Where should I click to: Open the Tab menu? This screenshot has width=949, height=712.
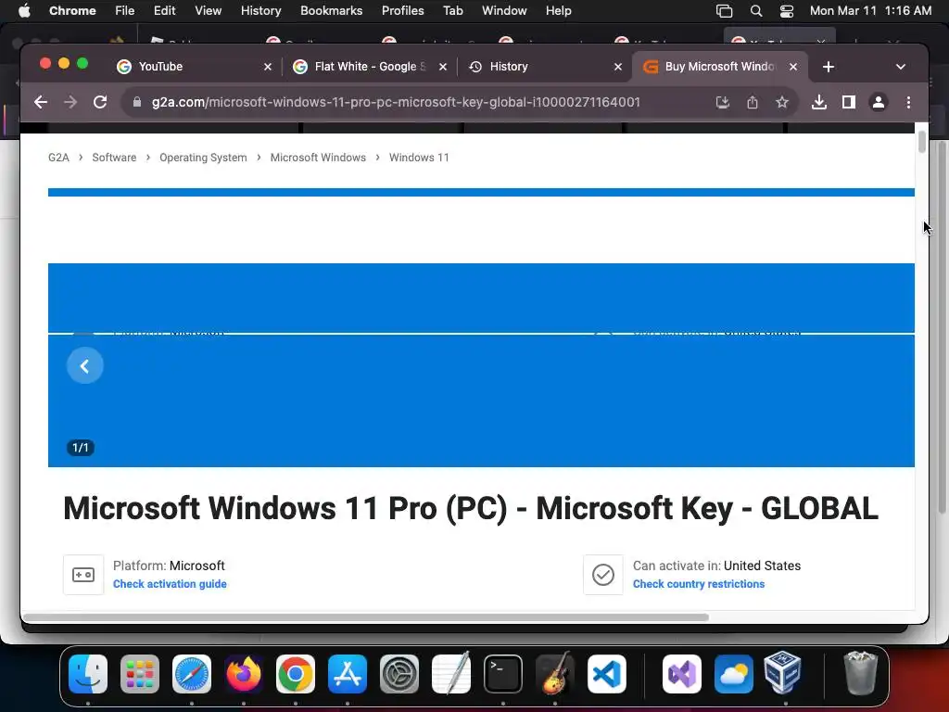click(452, 10)
